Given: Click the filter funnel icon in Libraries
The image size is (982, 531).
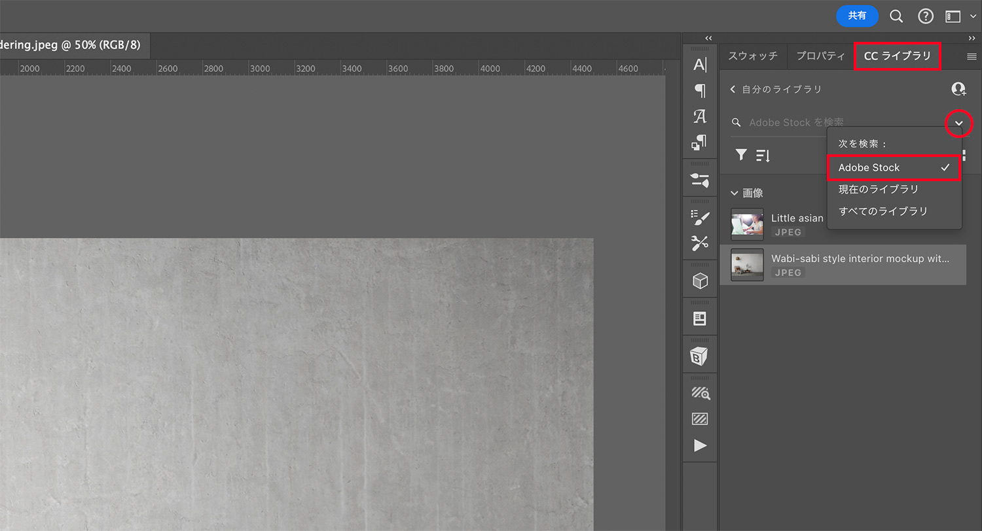Looking at the screenshot, I should tap(740, 155).
